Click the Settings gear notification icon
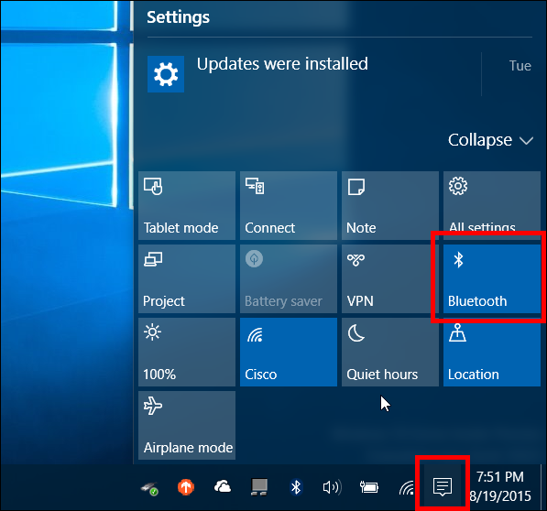This screenshot has width=547, height=511. (166, 74)
